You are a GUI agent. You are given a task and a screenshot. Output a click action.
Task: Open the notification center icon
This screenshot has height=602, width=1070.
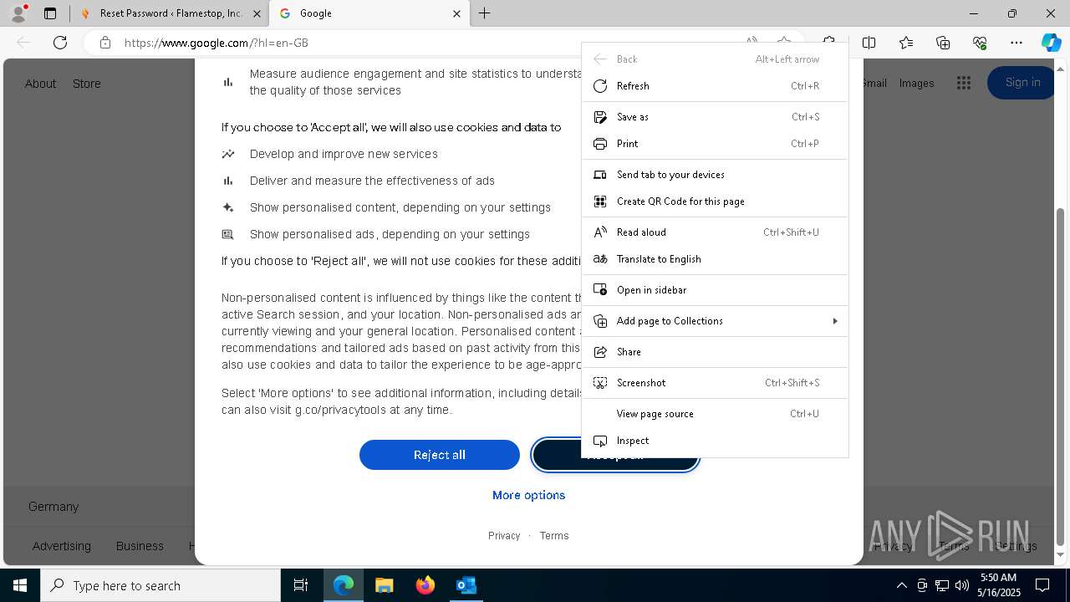(1042, 585)
